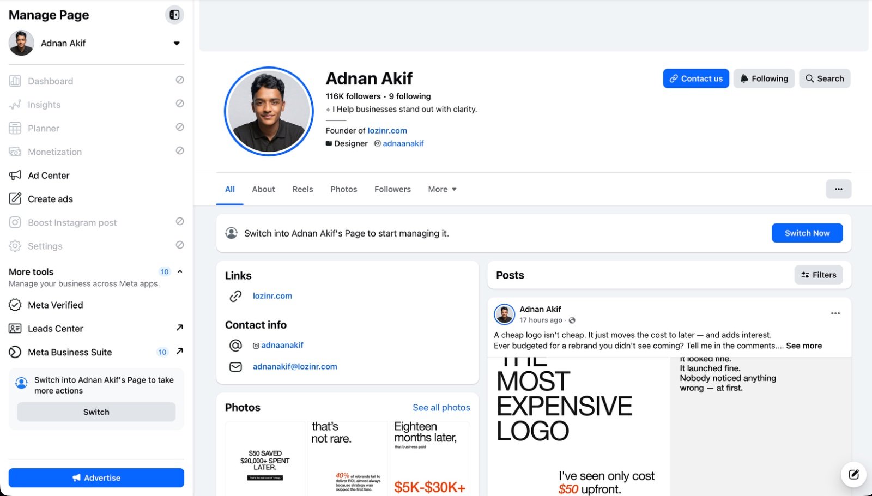
Task: Click the disabled mark beside Settings
Action: point(180,245)
